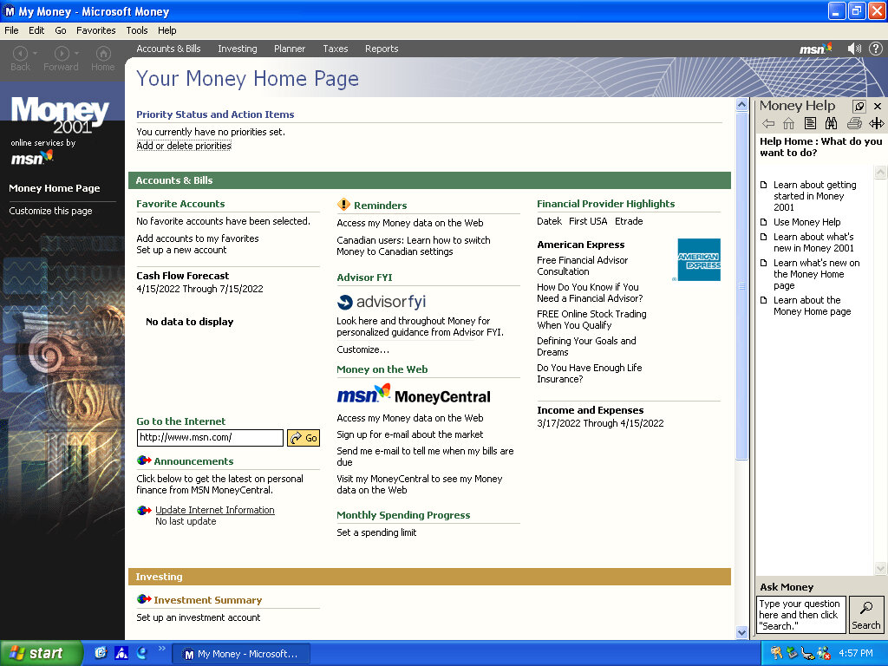Screen dimensions: 888x666
Task: Open the Forward button history dropdown arrow
Action: (76, 54)
